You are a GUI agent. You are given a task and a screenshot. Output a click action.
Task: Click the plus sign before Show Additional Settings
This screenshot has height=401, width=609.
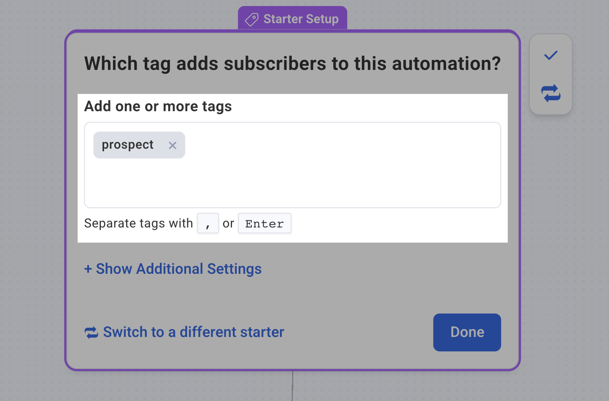click(x=88, y=269)
